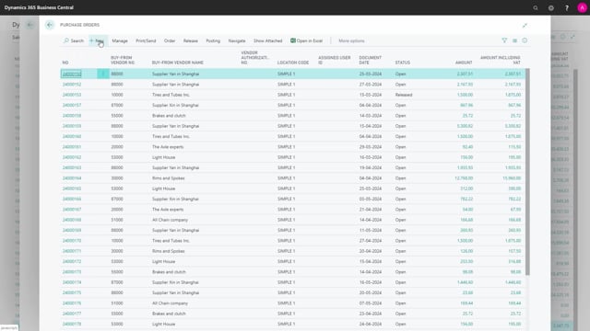Click the Open in Excel icon
Image resolution: width=590 pixels, height=331 pixels.
[x=293, y=40]
